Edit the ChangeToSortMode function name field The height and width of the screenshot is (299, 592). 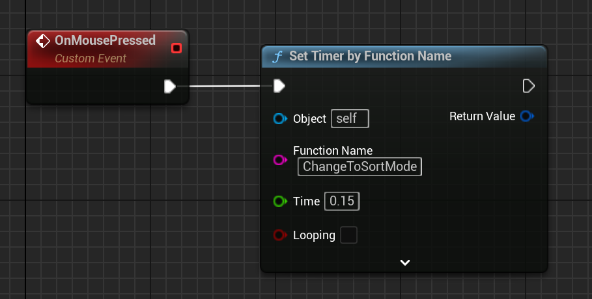(x=359, y=166)
